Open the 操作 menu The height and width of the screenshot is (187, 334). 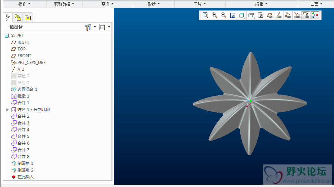pyautogui.click(x=24, y=4)
